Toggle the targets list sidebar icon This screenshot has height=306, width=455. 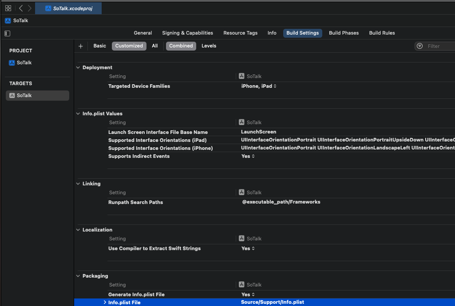pyautogui.click(x=8, y=33)
